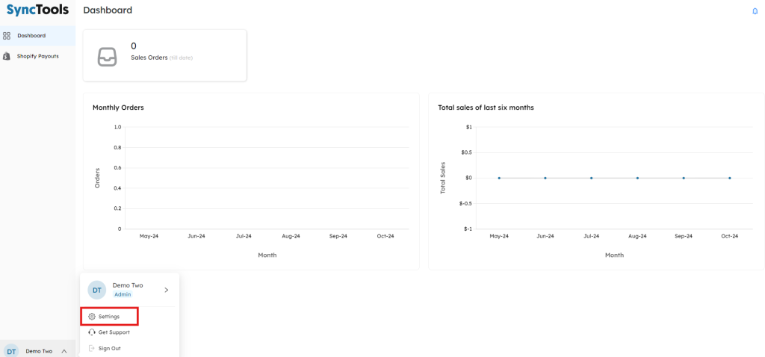765x357 pixels.
Task: Expand the Demo Two profile right chevron
Action: (x=166, y=290)
